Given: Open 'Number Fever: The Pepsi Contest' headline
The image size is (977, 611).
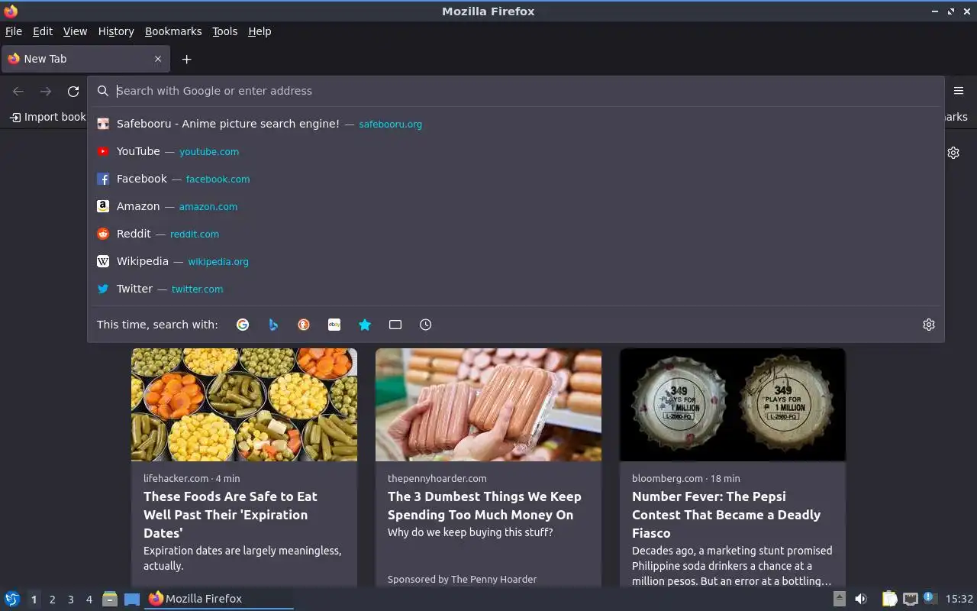Looking at the screenshot, I should click(x=726, y=515).
